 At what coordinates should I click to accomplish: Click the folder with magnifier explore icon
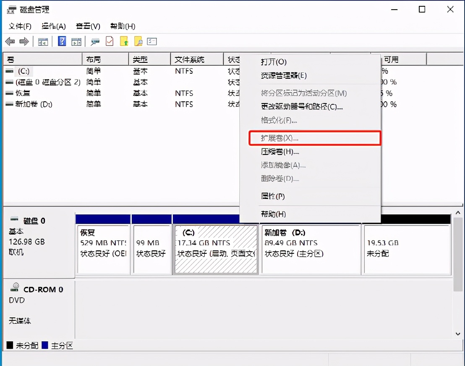138,41
